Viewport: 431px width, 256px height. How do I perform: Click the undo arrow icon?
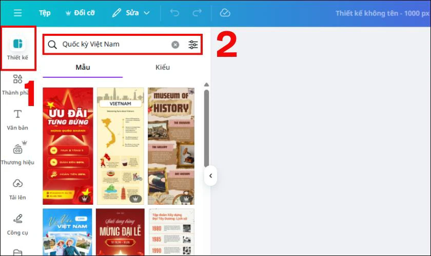coord(174,13)
